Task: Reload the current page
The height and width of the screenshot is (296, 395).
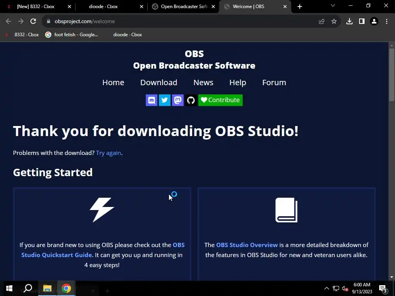Action: pyautogui.click(x=33, y=22)
